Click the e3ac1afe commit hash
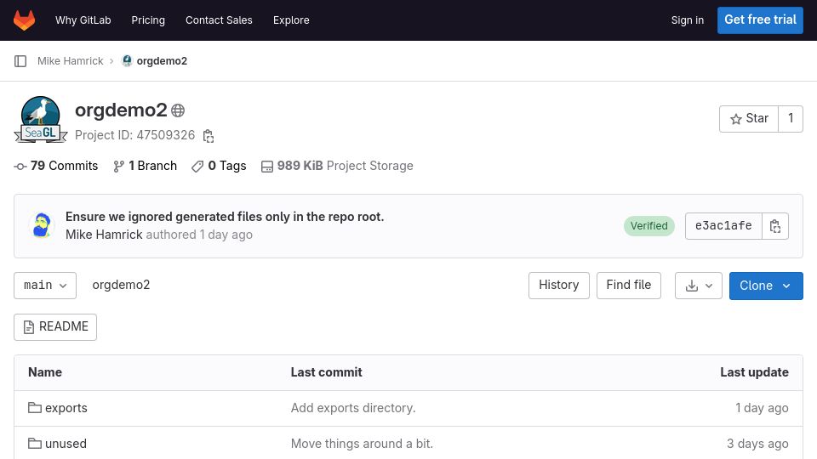Screen dimensions: 817x459 click(723, 226)
